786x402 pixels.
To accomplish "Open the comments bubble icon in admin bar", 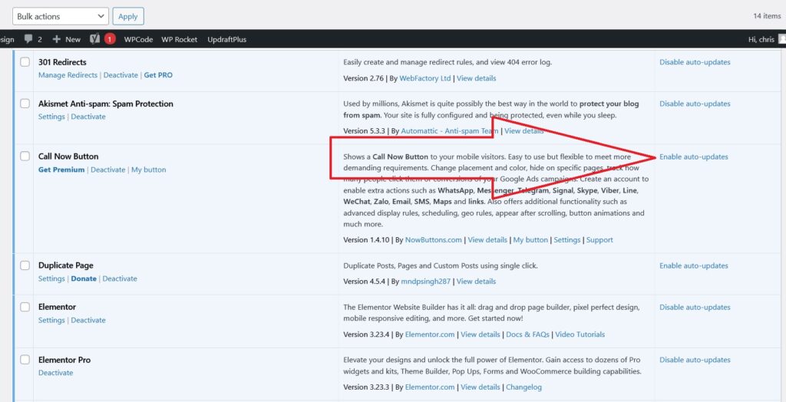I will (28, 39).
